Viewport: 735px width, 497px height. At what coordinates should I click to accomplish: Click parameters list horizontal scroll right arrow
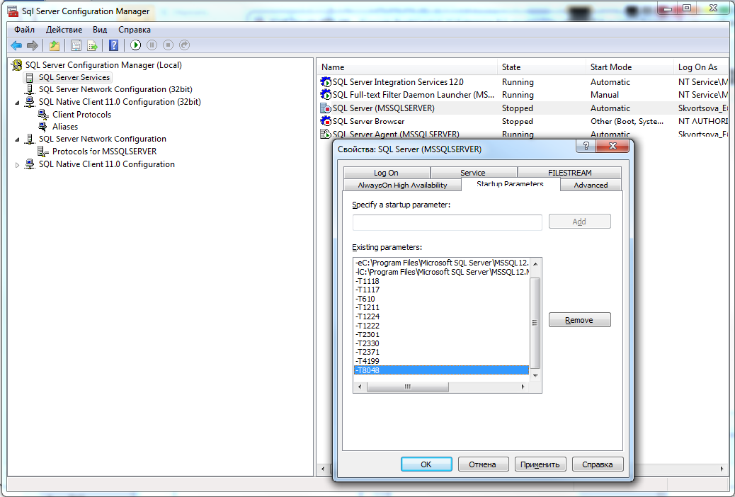pyautogui.click(x=523, y=387)
